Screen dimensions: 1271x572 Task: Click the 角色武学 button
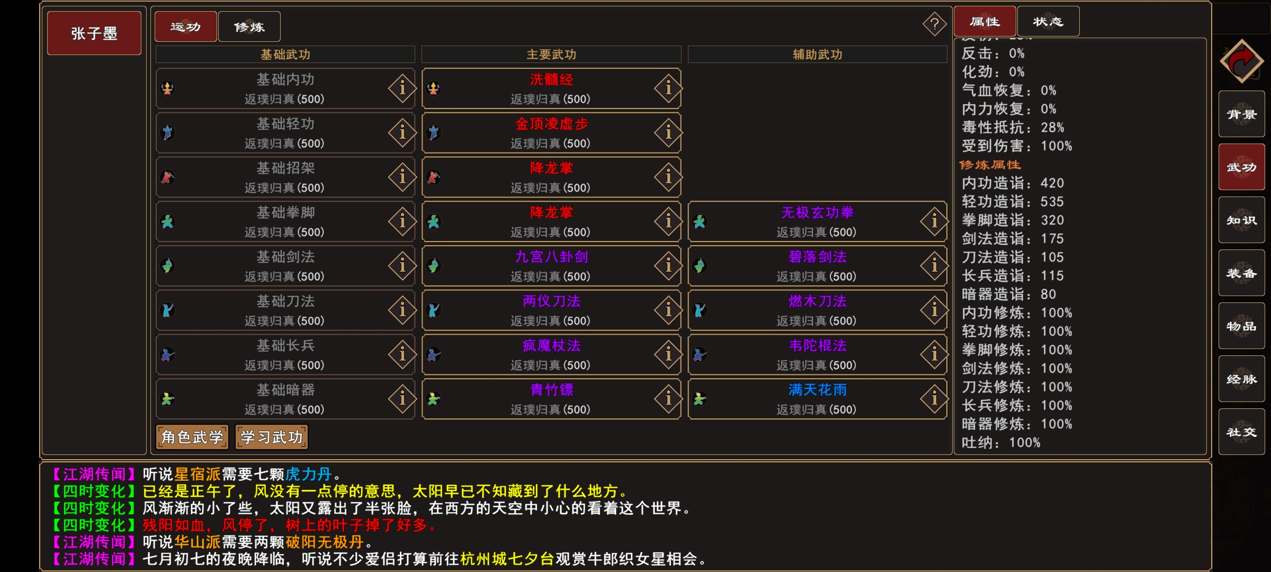point(192,437)
